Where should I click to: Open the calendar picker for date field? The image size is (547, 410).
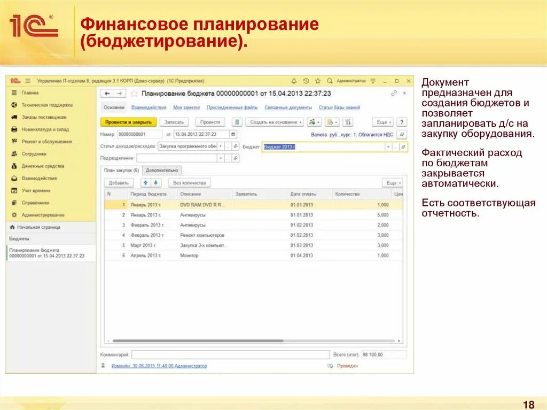[233, 135]
